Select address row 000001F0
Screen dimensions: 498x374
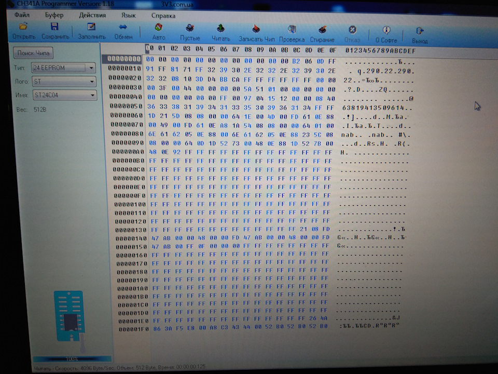click(x=133, y=329)
